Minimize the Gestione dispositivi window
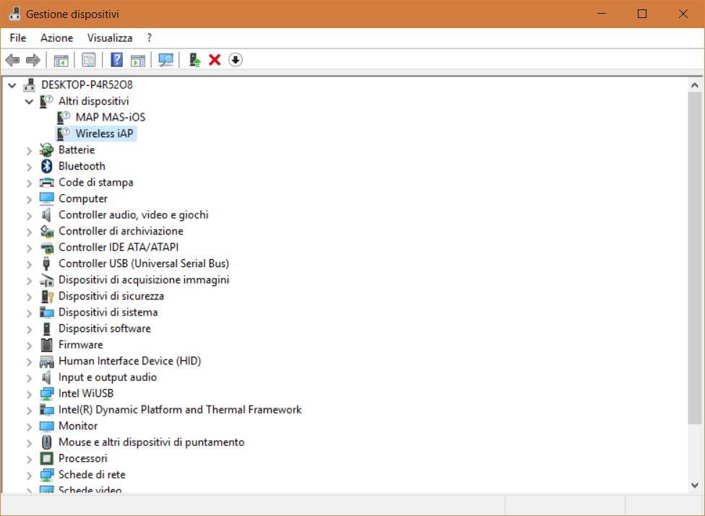Screen dimensions: 705x516 [x=602, y=14]
